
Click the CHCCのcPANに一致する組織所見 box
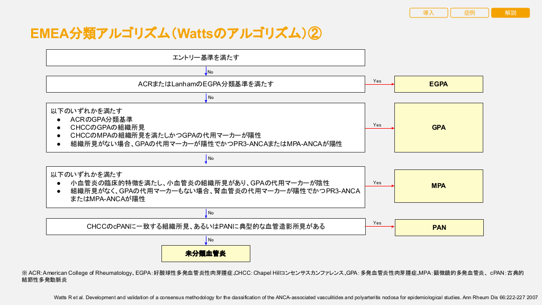(205, 227)
